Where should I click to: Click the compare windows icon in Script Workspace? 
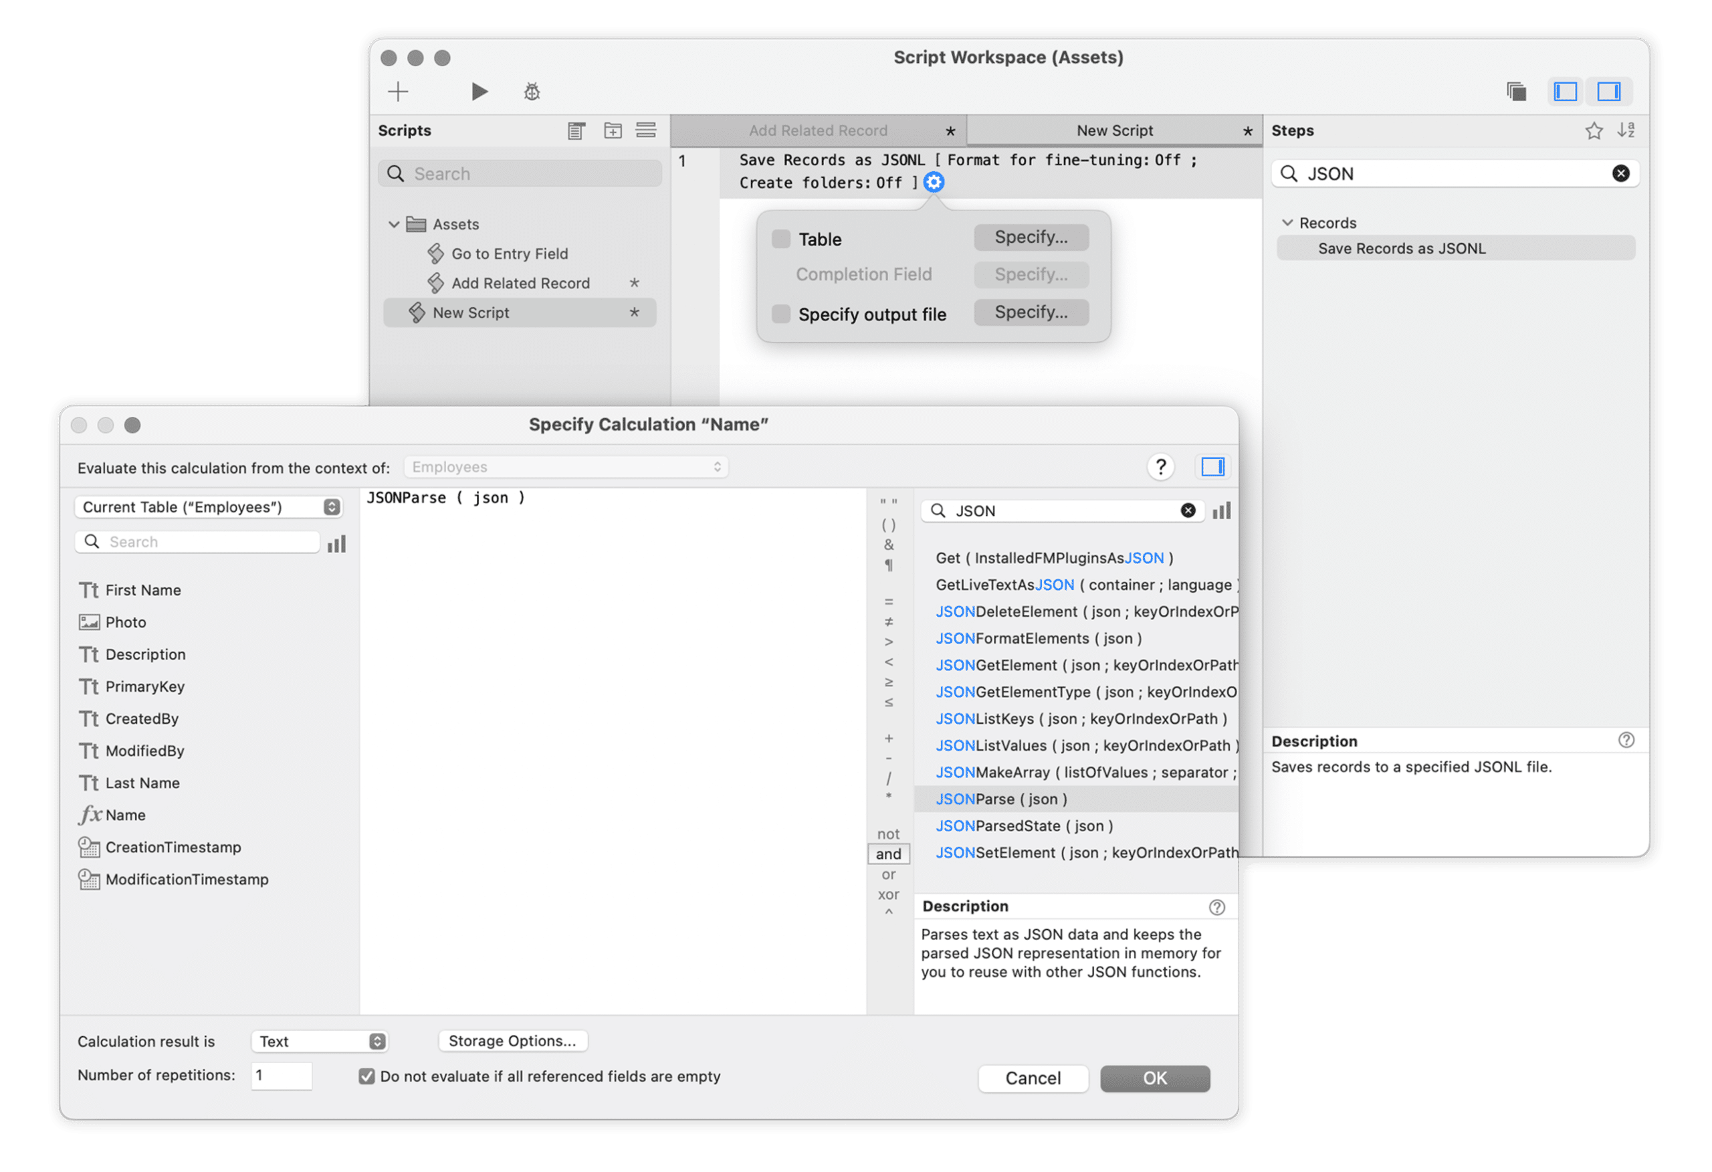point(1516,92)
